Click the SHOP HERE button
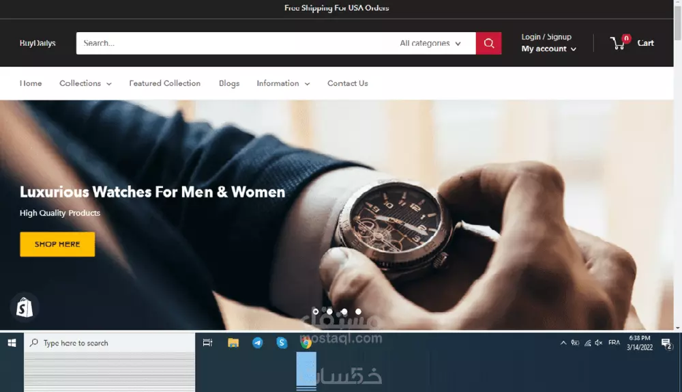Image resolution: width=682 pixels, height=392 pixels. [57, 244]
